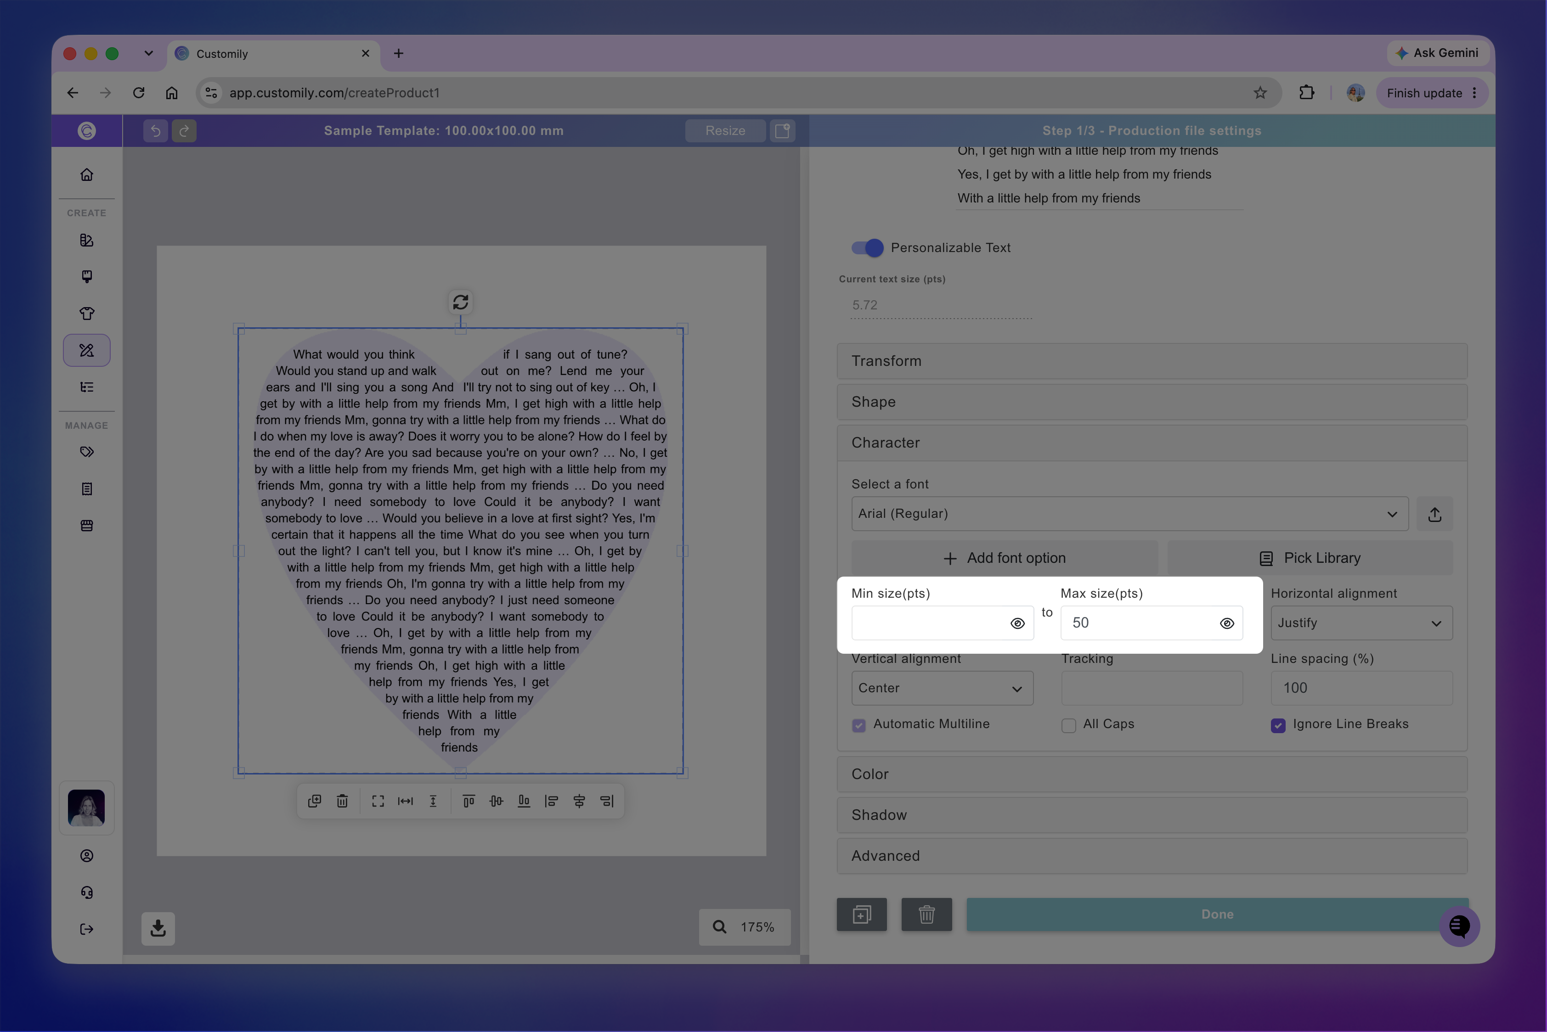Open the T-shirt products icon

tap(86, 313)
